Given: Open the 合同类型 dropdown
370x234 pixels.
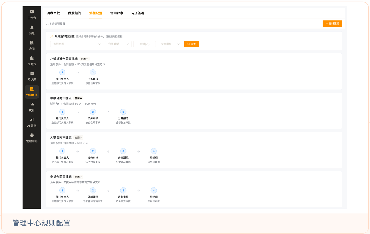Looking at the screenshot, I should coord(118,44).
